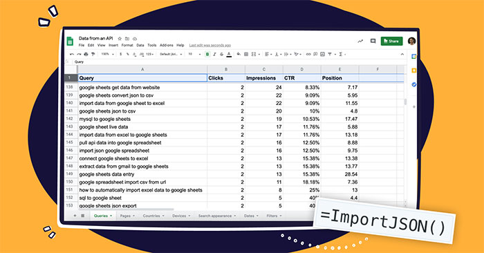Open the Queries sheet tab dropdown arrow
484x253 pixels.
(x=111, y=216)
